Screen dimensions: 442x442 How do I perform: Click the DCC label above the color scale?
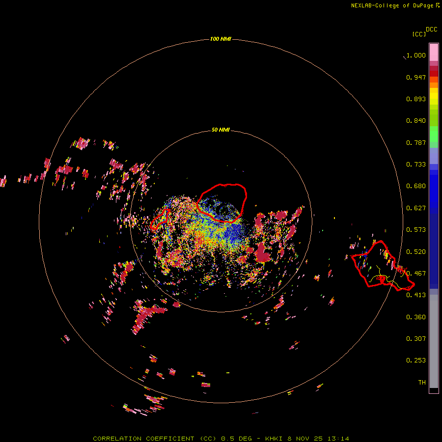coord(431,29)
